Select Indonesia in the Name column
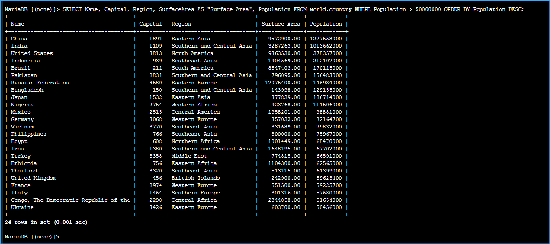Viewport: 550px width, 244px height. [26, 61]
